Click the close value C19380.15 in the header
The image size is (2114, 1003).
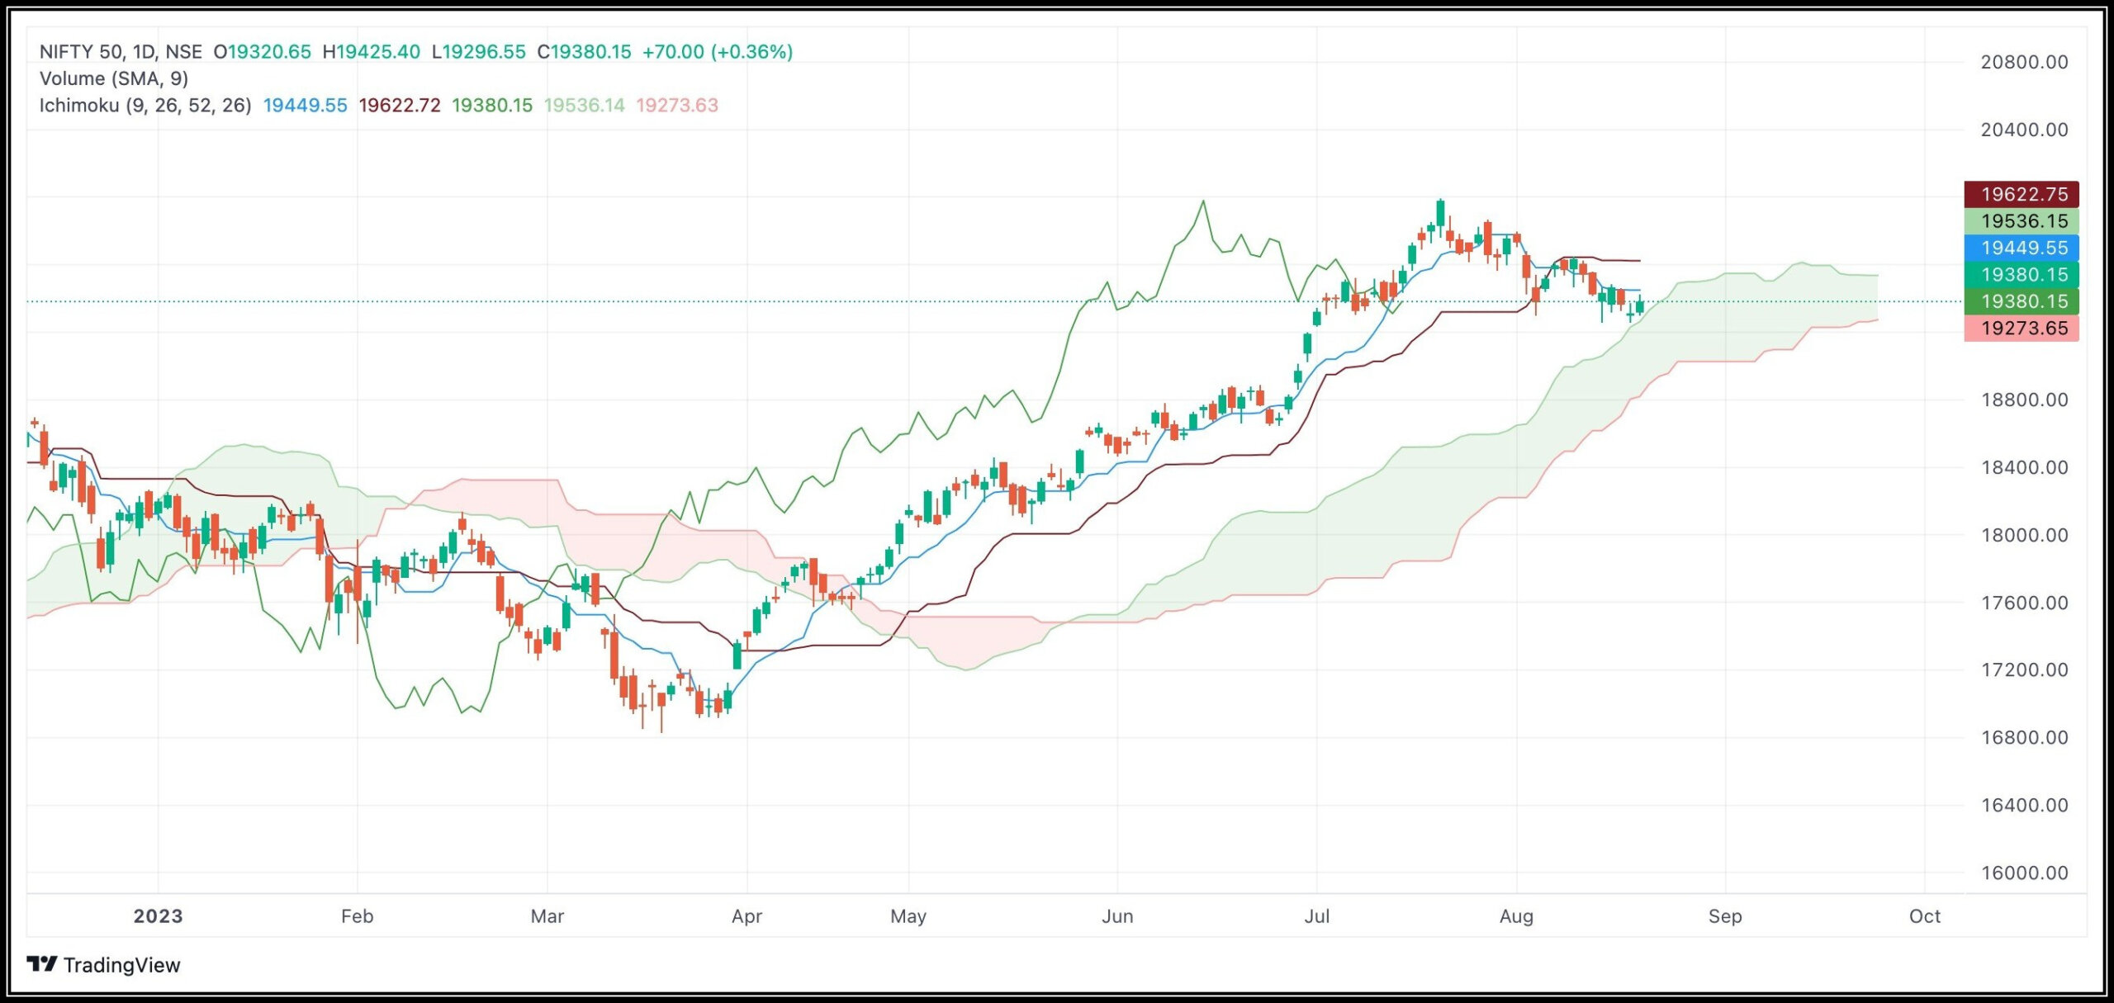point(584,52)
